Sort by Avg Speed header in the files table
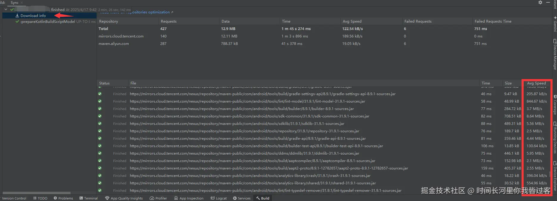Screen dimensions: 557x201 click(x=536, y=83)
